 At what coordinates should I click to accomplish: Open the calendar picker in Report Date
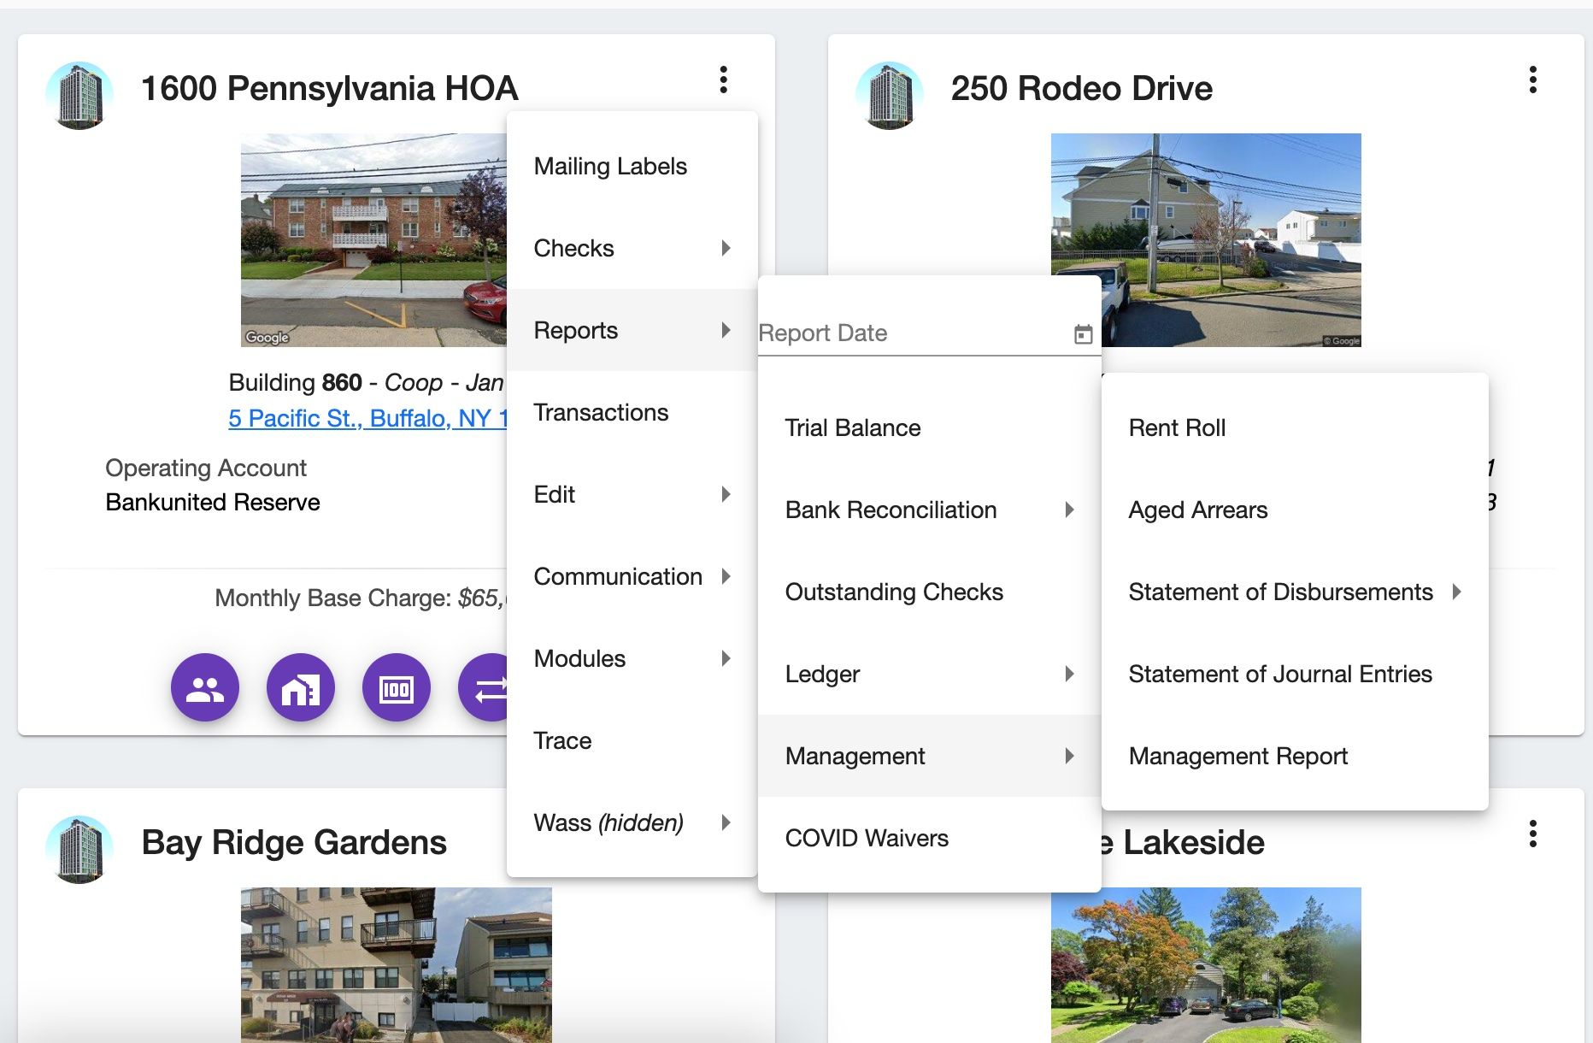pos(1084,333)
